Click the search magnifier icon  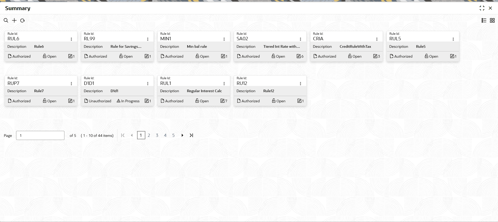[x=6, y=20]
